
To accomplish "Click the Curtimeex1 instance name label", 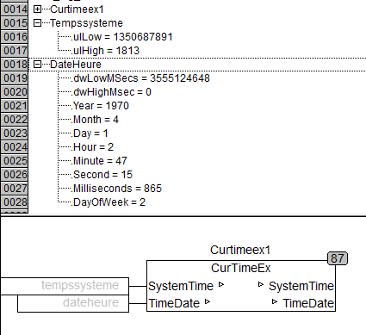I will [240, 250].
